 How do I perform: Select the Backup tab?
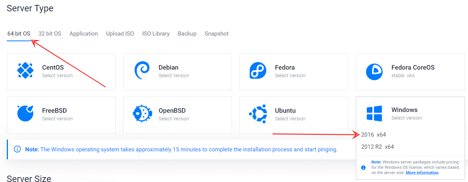click(x=187, y=34)
